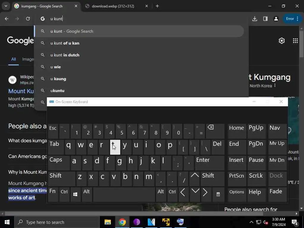Click the context menu key on keyboard
Image resolution: width=304 pixels, height=228 pixels.
[x=218, y=194]
